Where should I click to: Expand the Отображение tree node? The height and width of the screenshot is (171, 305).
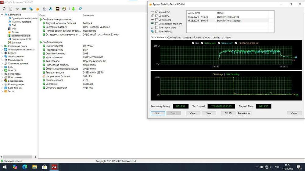[2, 56]
